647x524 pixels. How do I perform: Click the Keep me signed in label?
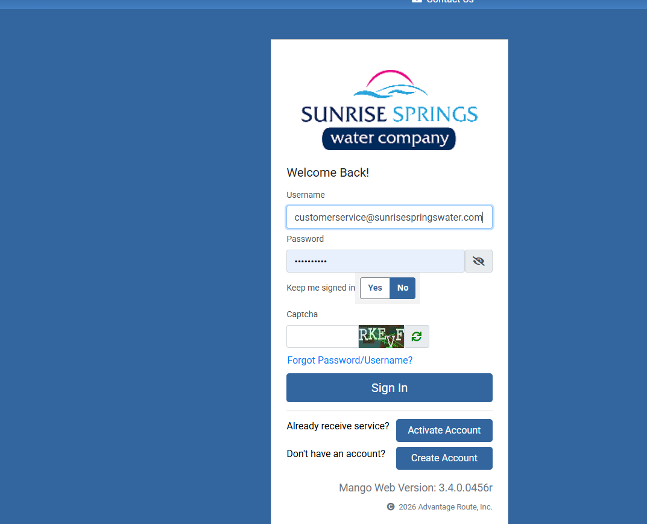(x=321, y=288)
